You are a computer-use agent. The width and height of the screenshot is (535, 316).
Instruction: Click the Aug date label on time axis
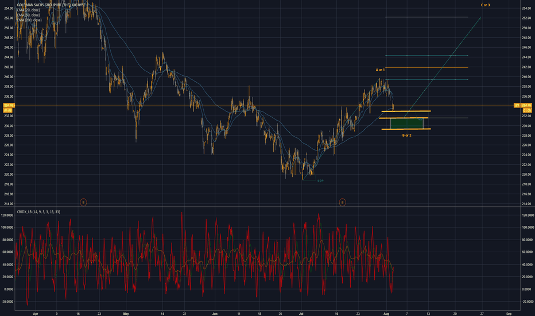click(386, 314)
